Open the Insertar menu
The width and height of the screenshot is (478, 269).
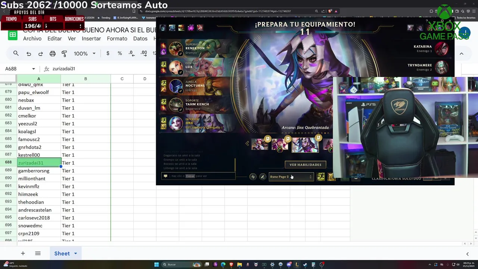(91, 38)
